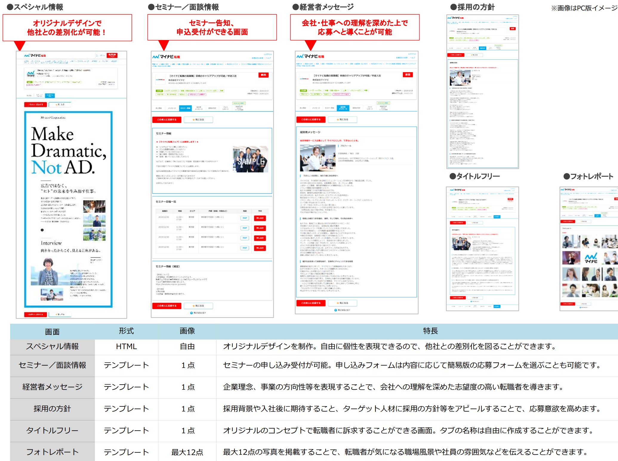Click 申し込む on the first seminar row
This screenshot has width=618, height=461.
coord(260,218)
